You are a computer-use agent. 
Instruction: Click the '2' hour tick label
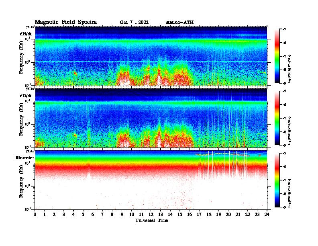(x=54, y=215)
